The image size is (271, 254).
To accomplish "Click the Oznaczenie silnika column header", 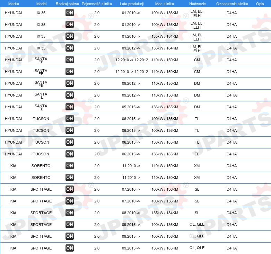I will tap(232, 4).
